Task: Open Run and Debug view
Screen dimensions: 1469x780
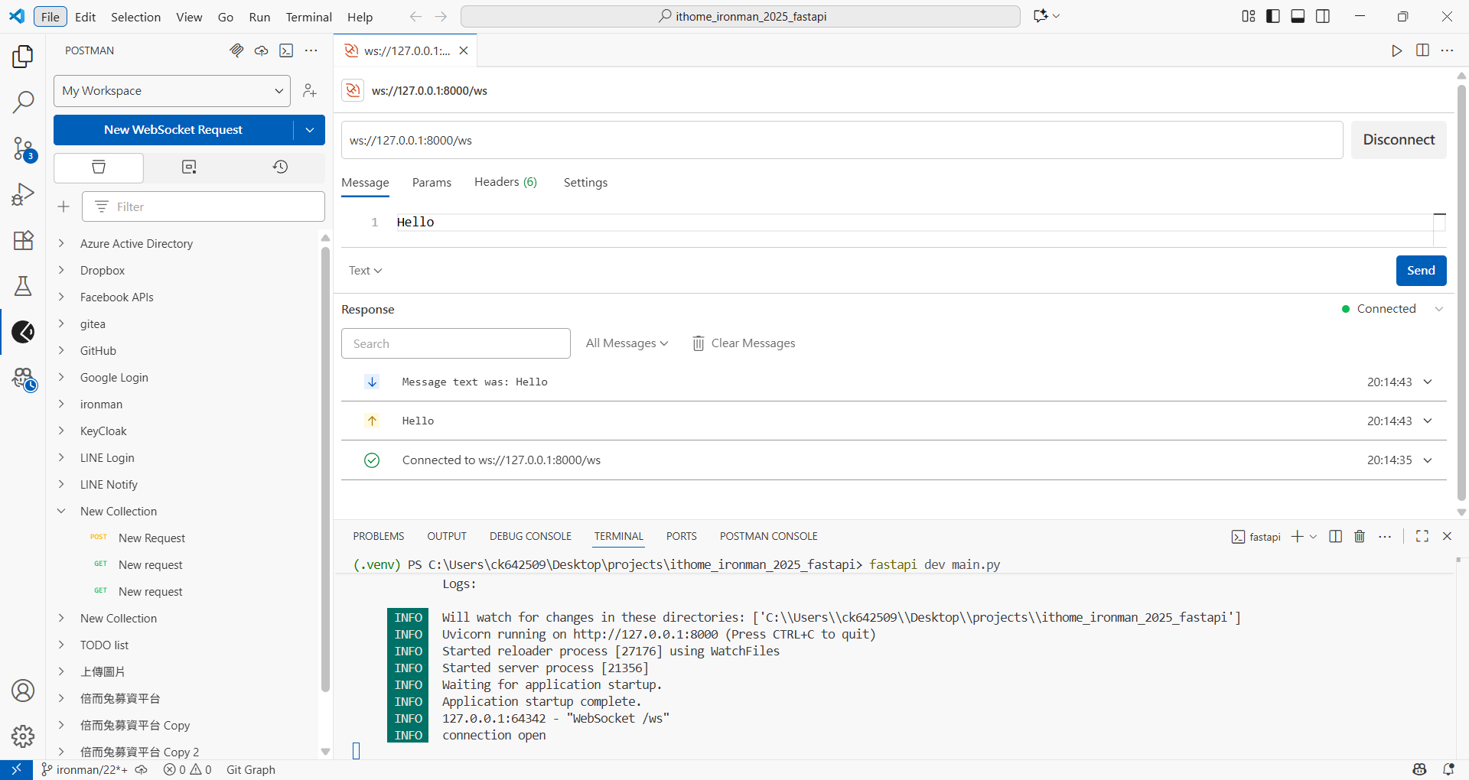Action: (x=23, y=194)
